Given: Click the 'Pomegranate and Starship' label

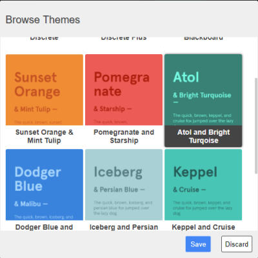Looking at the screenshot, I should [124, 136].
